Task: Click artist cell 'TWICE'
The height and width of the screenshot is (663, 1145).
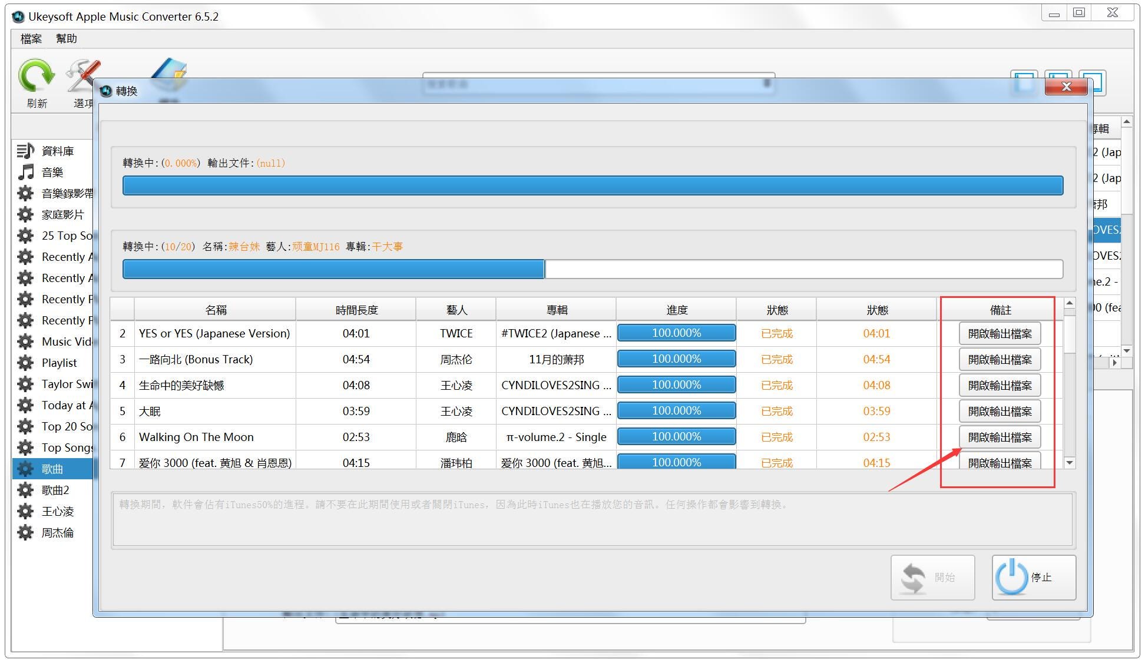Action: tap(456, 333)
